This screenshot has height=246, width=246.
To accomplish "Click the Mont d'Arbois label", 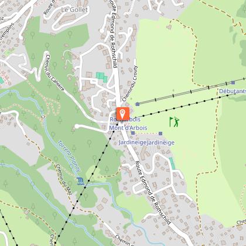I will 128,128.
